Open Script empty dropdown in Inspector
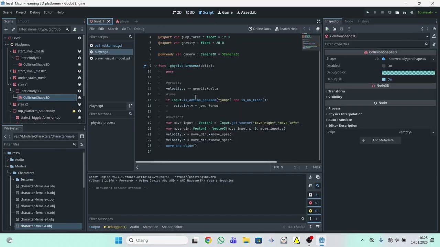 pos(433,132)
